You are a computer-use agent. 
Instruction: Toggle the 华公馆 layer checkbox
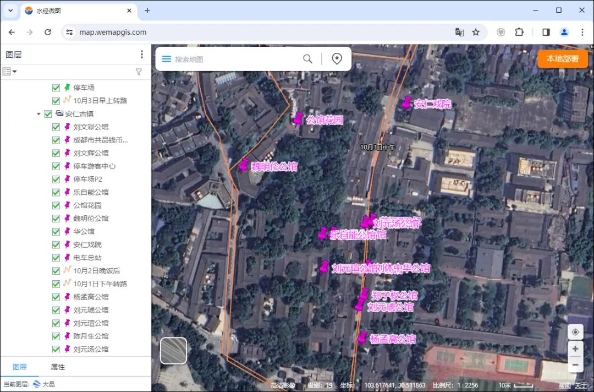tap(56, 232)
